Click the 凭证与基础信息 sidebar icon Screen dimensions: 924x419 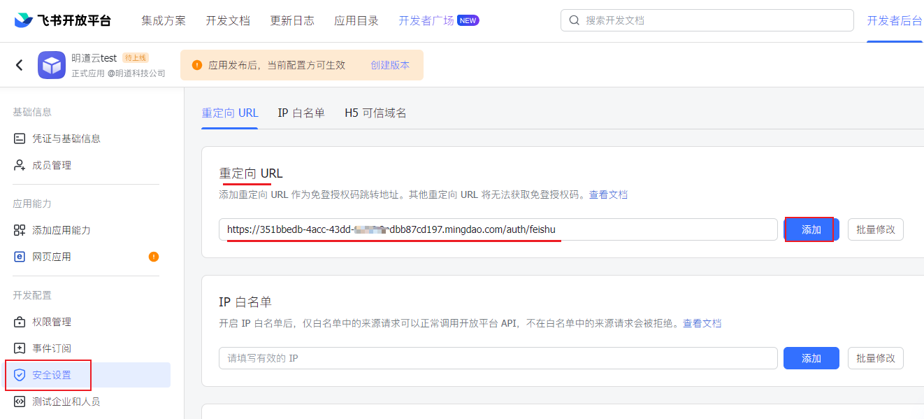(x=20, y=139)
